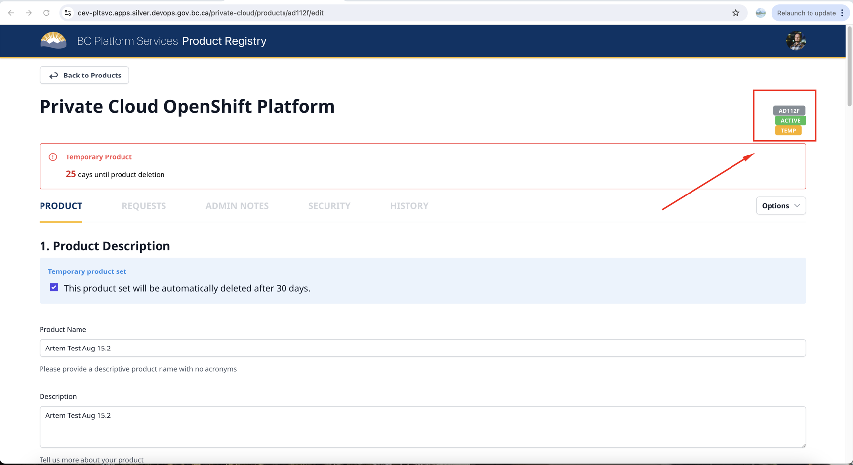Screen dimensions: 853x465
Task: Open the browser profile avatar icon
Action: (761, 13)
